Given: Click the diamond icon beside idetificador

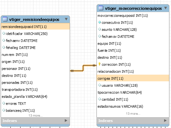Looking at the screenshot, I should [4, 33].
